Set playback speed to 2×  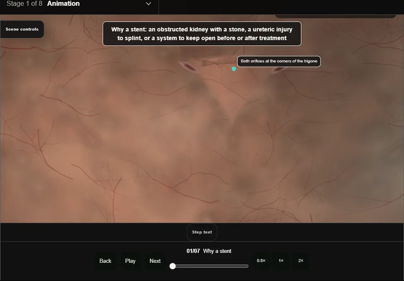(x=301, y=261)
